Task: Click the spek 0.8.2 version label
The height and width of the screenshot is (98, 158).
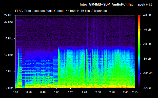Action: click(x=145, y=5)
